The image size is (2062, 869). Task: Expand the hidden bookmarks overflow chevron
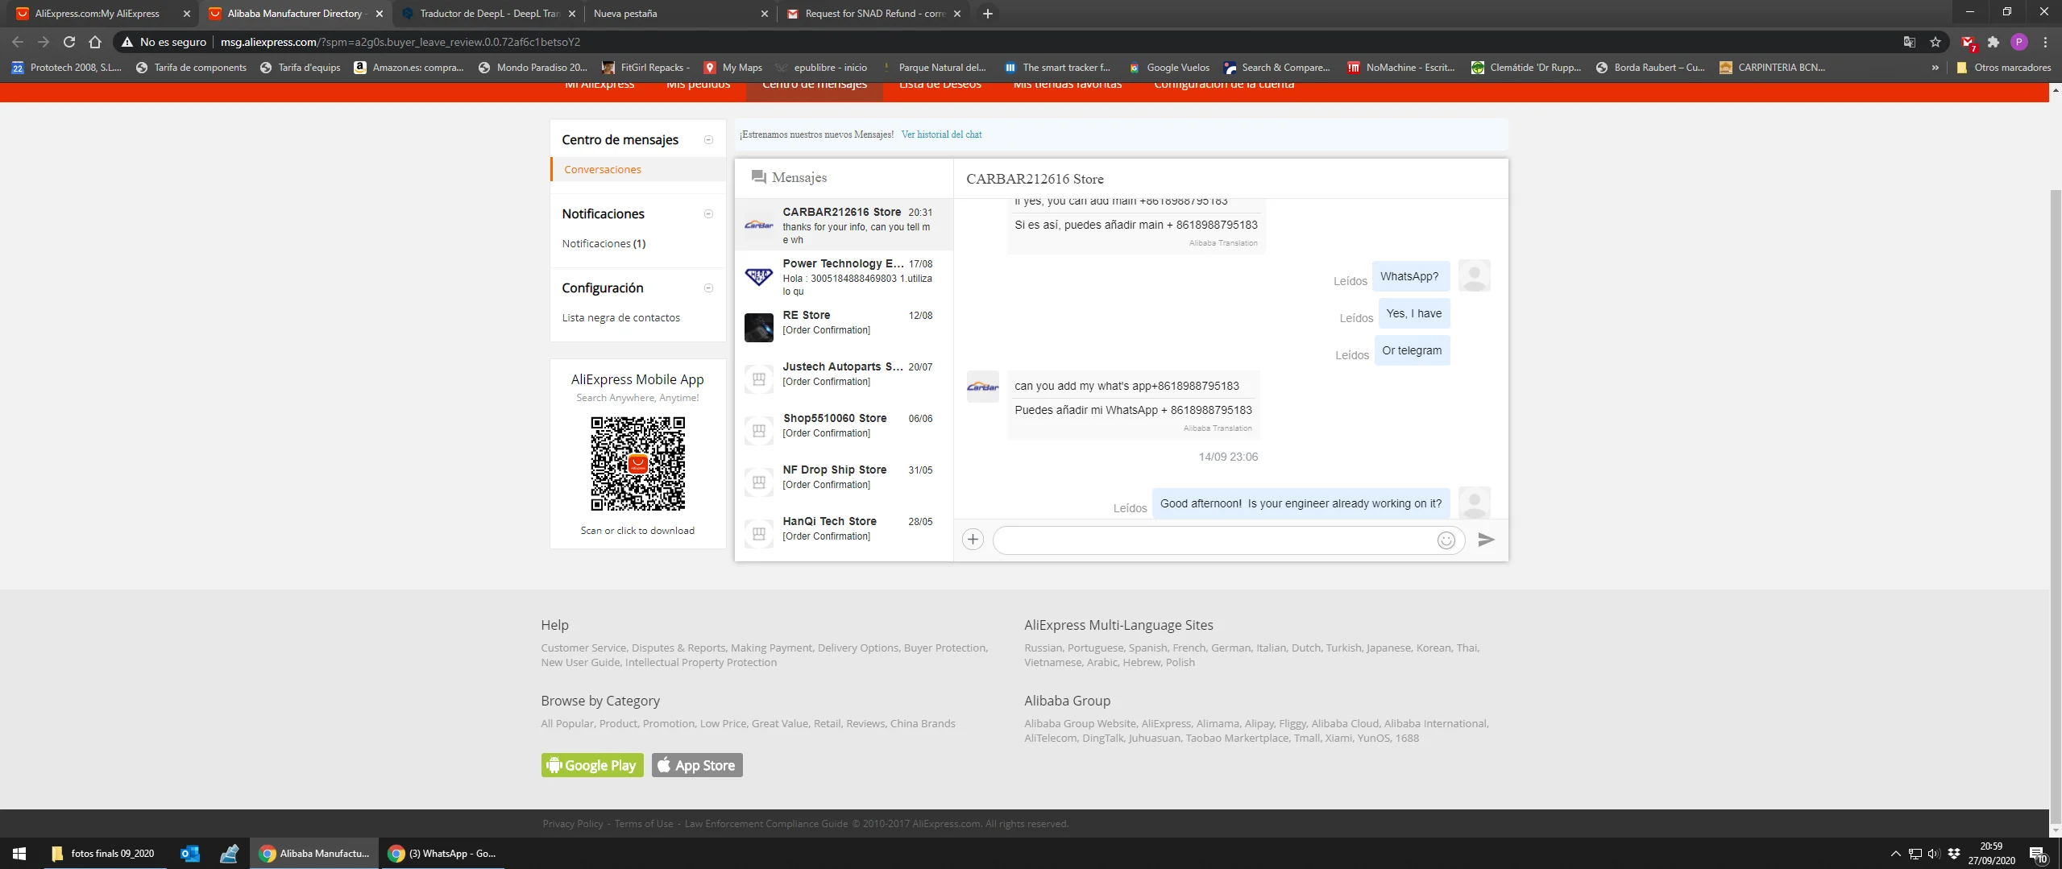[x=1935, y=68]
